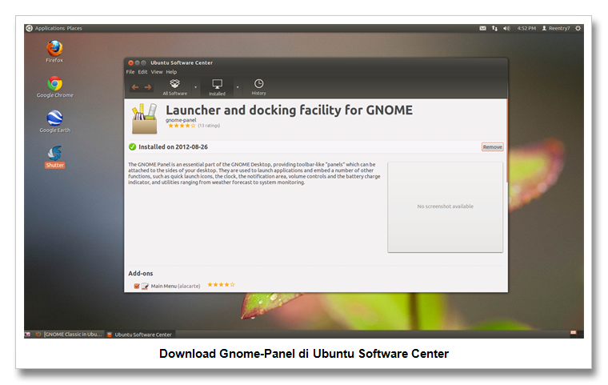Open the Places menu in top panel
The image size is (608, 385).
[74, 28]
